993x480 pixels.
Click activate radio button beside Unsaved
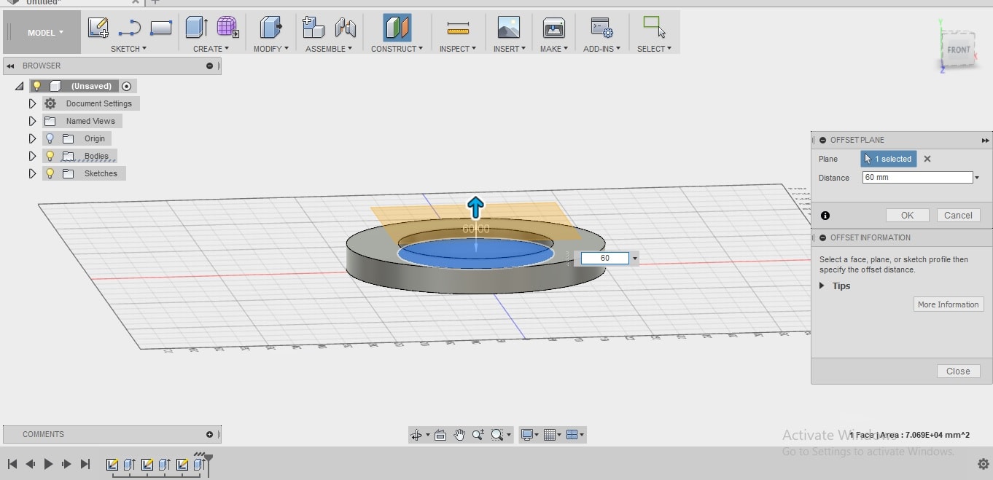(x=127, y=86)
